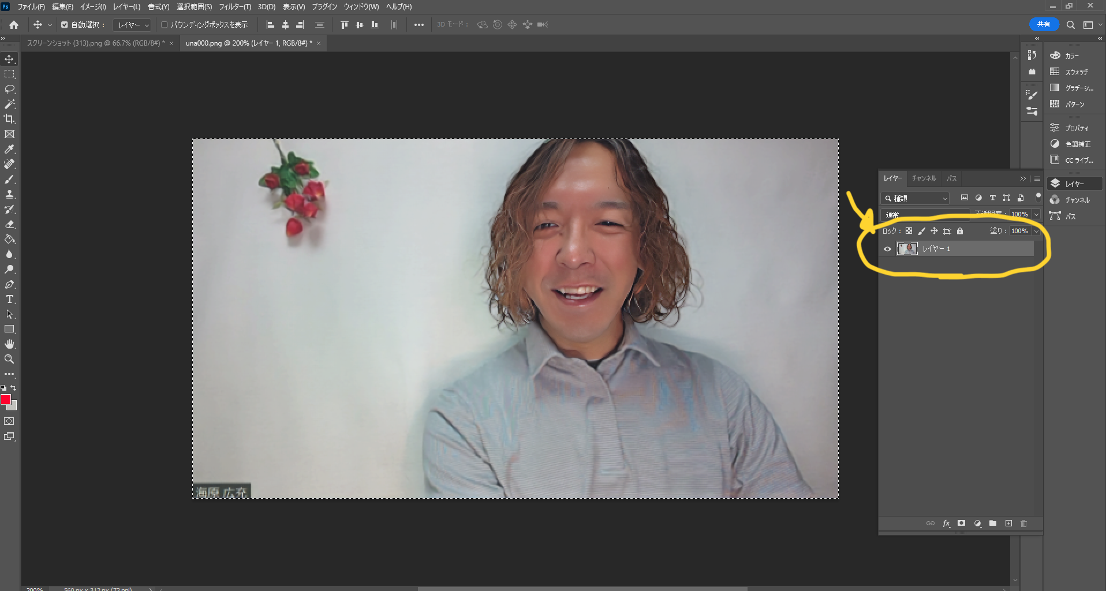Viewport: 1106px width, 591px height.
Task: Open the イメージ(I) menu
Action: tap(93, 7)
